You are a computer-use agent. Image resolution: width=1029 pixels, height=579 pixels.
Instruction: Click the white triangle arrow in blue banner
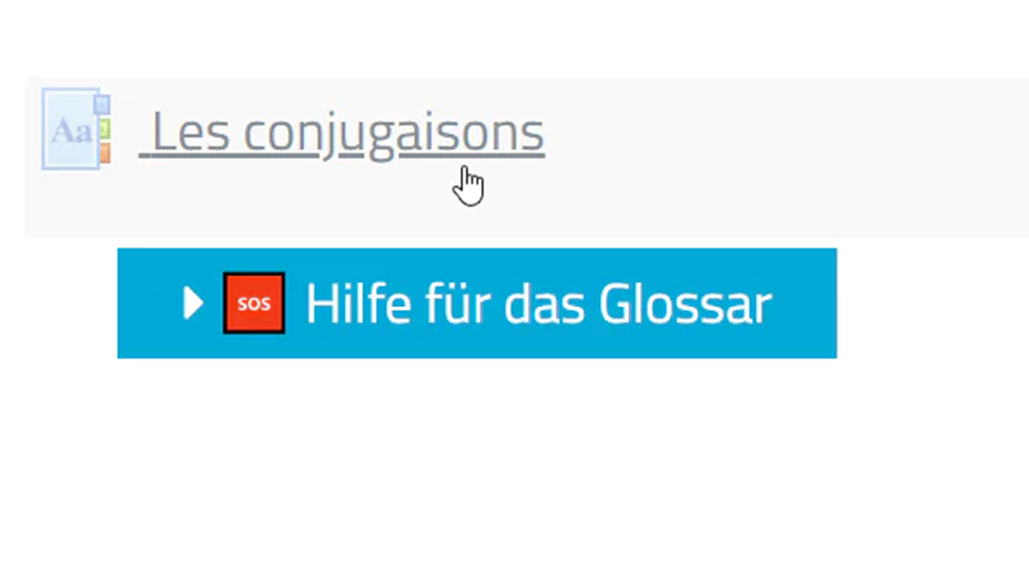(192, 303)
